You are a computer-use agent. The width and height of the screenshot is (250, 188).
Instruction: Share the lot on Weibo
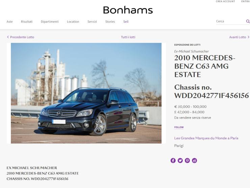tap(195, 160)
